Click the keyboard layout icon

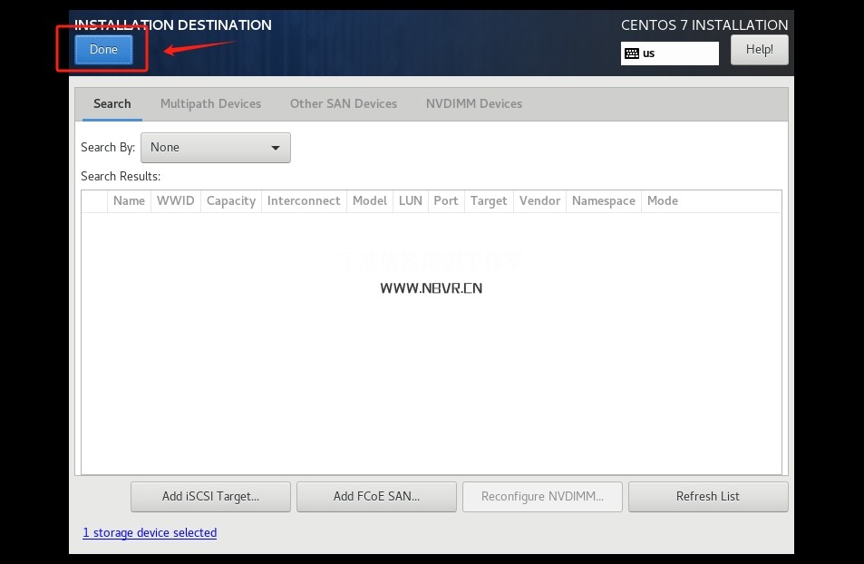[632, 53]
